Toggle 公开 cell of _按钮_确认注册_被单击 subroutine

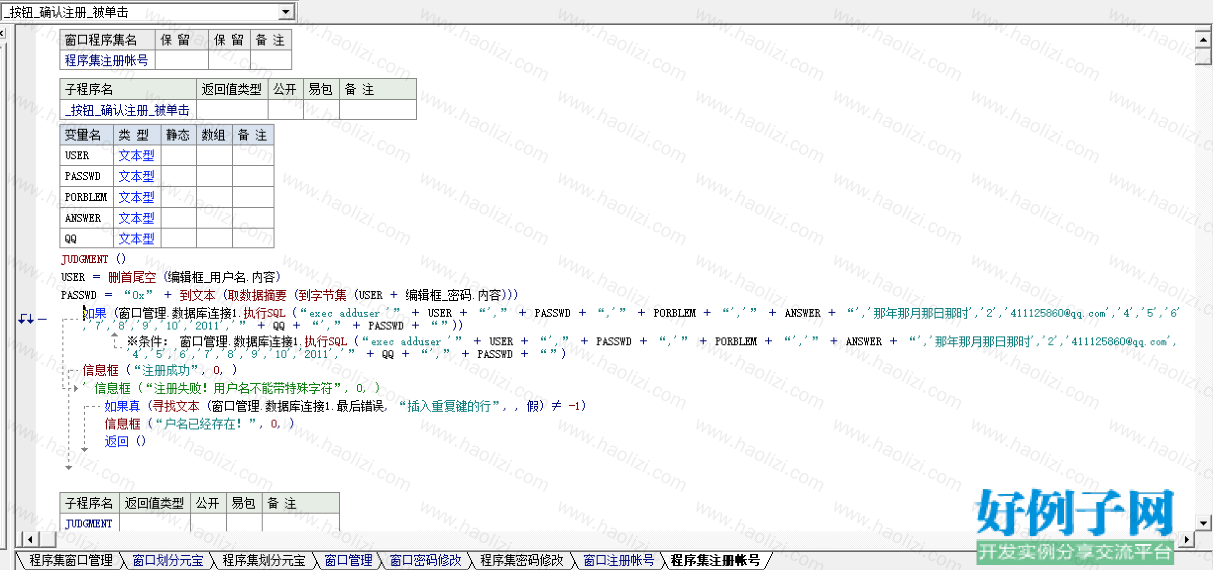click(x=286, y=110)
